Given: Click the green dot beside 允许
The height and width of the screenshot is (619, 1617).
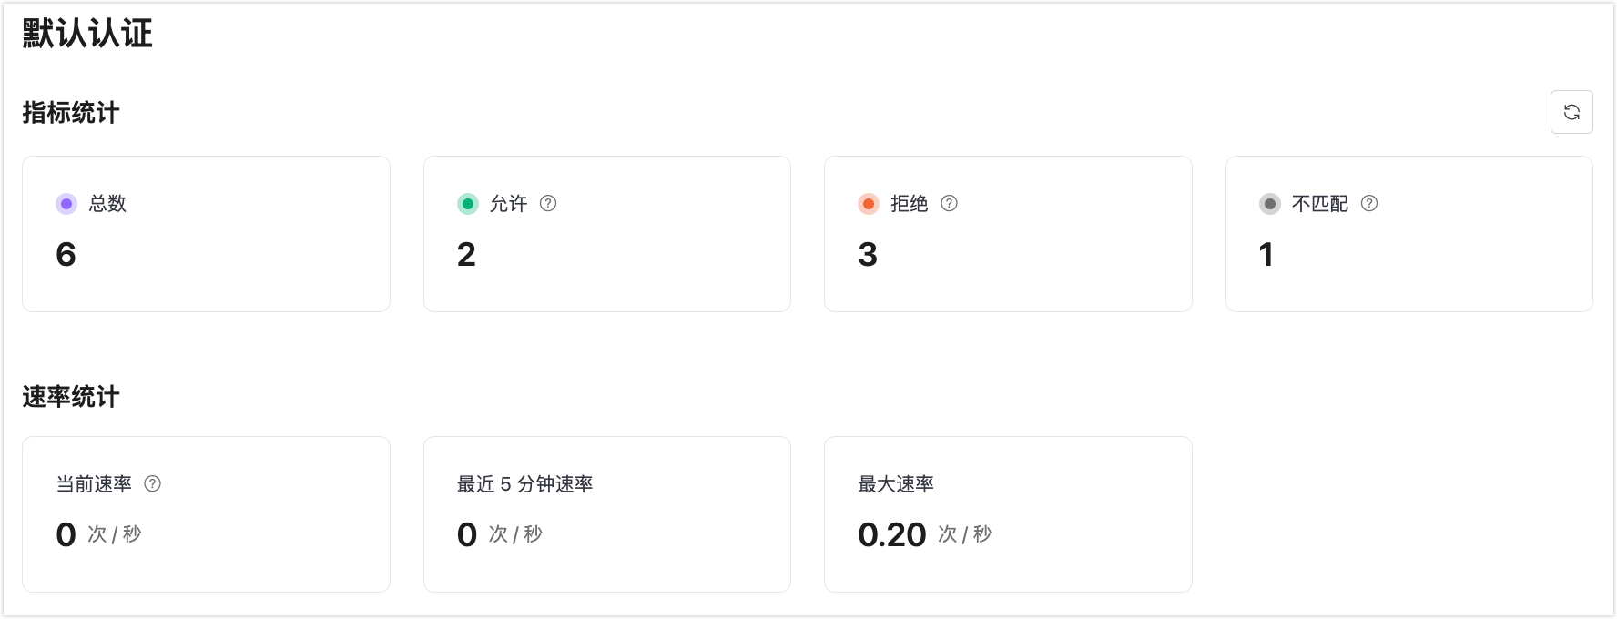Looking at the screenshot, I should (468, 204).
